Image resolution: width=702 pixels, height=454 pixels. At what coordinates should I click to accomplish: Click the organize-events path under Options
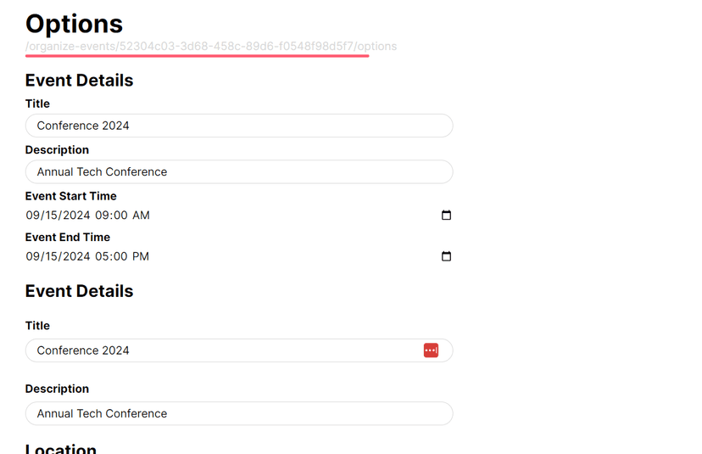click(197, 46)
